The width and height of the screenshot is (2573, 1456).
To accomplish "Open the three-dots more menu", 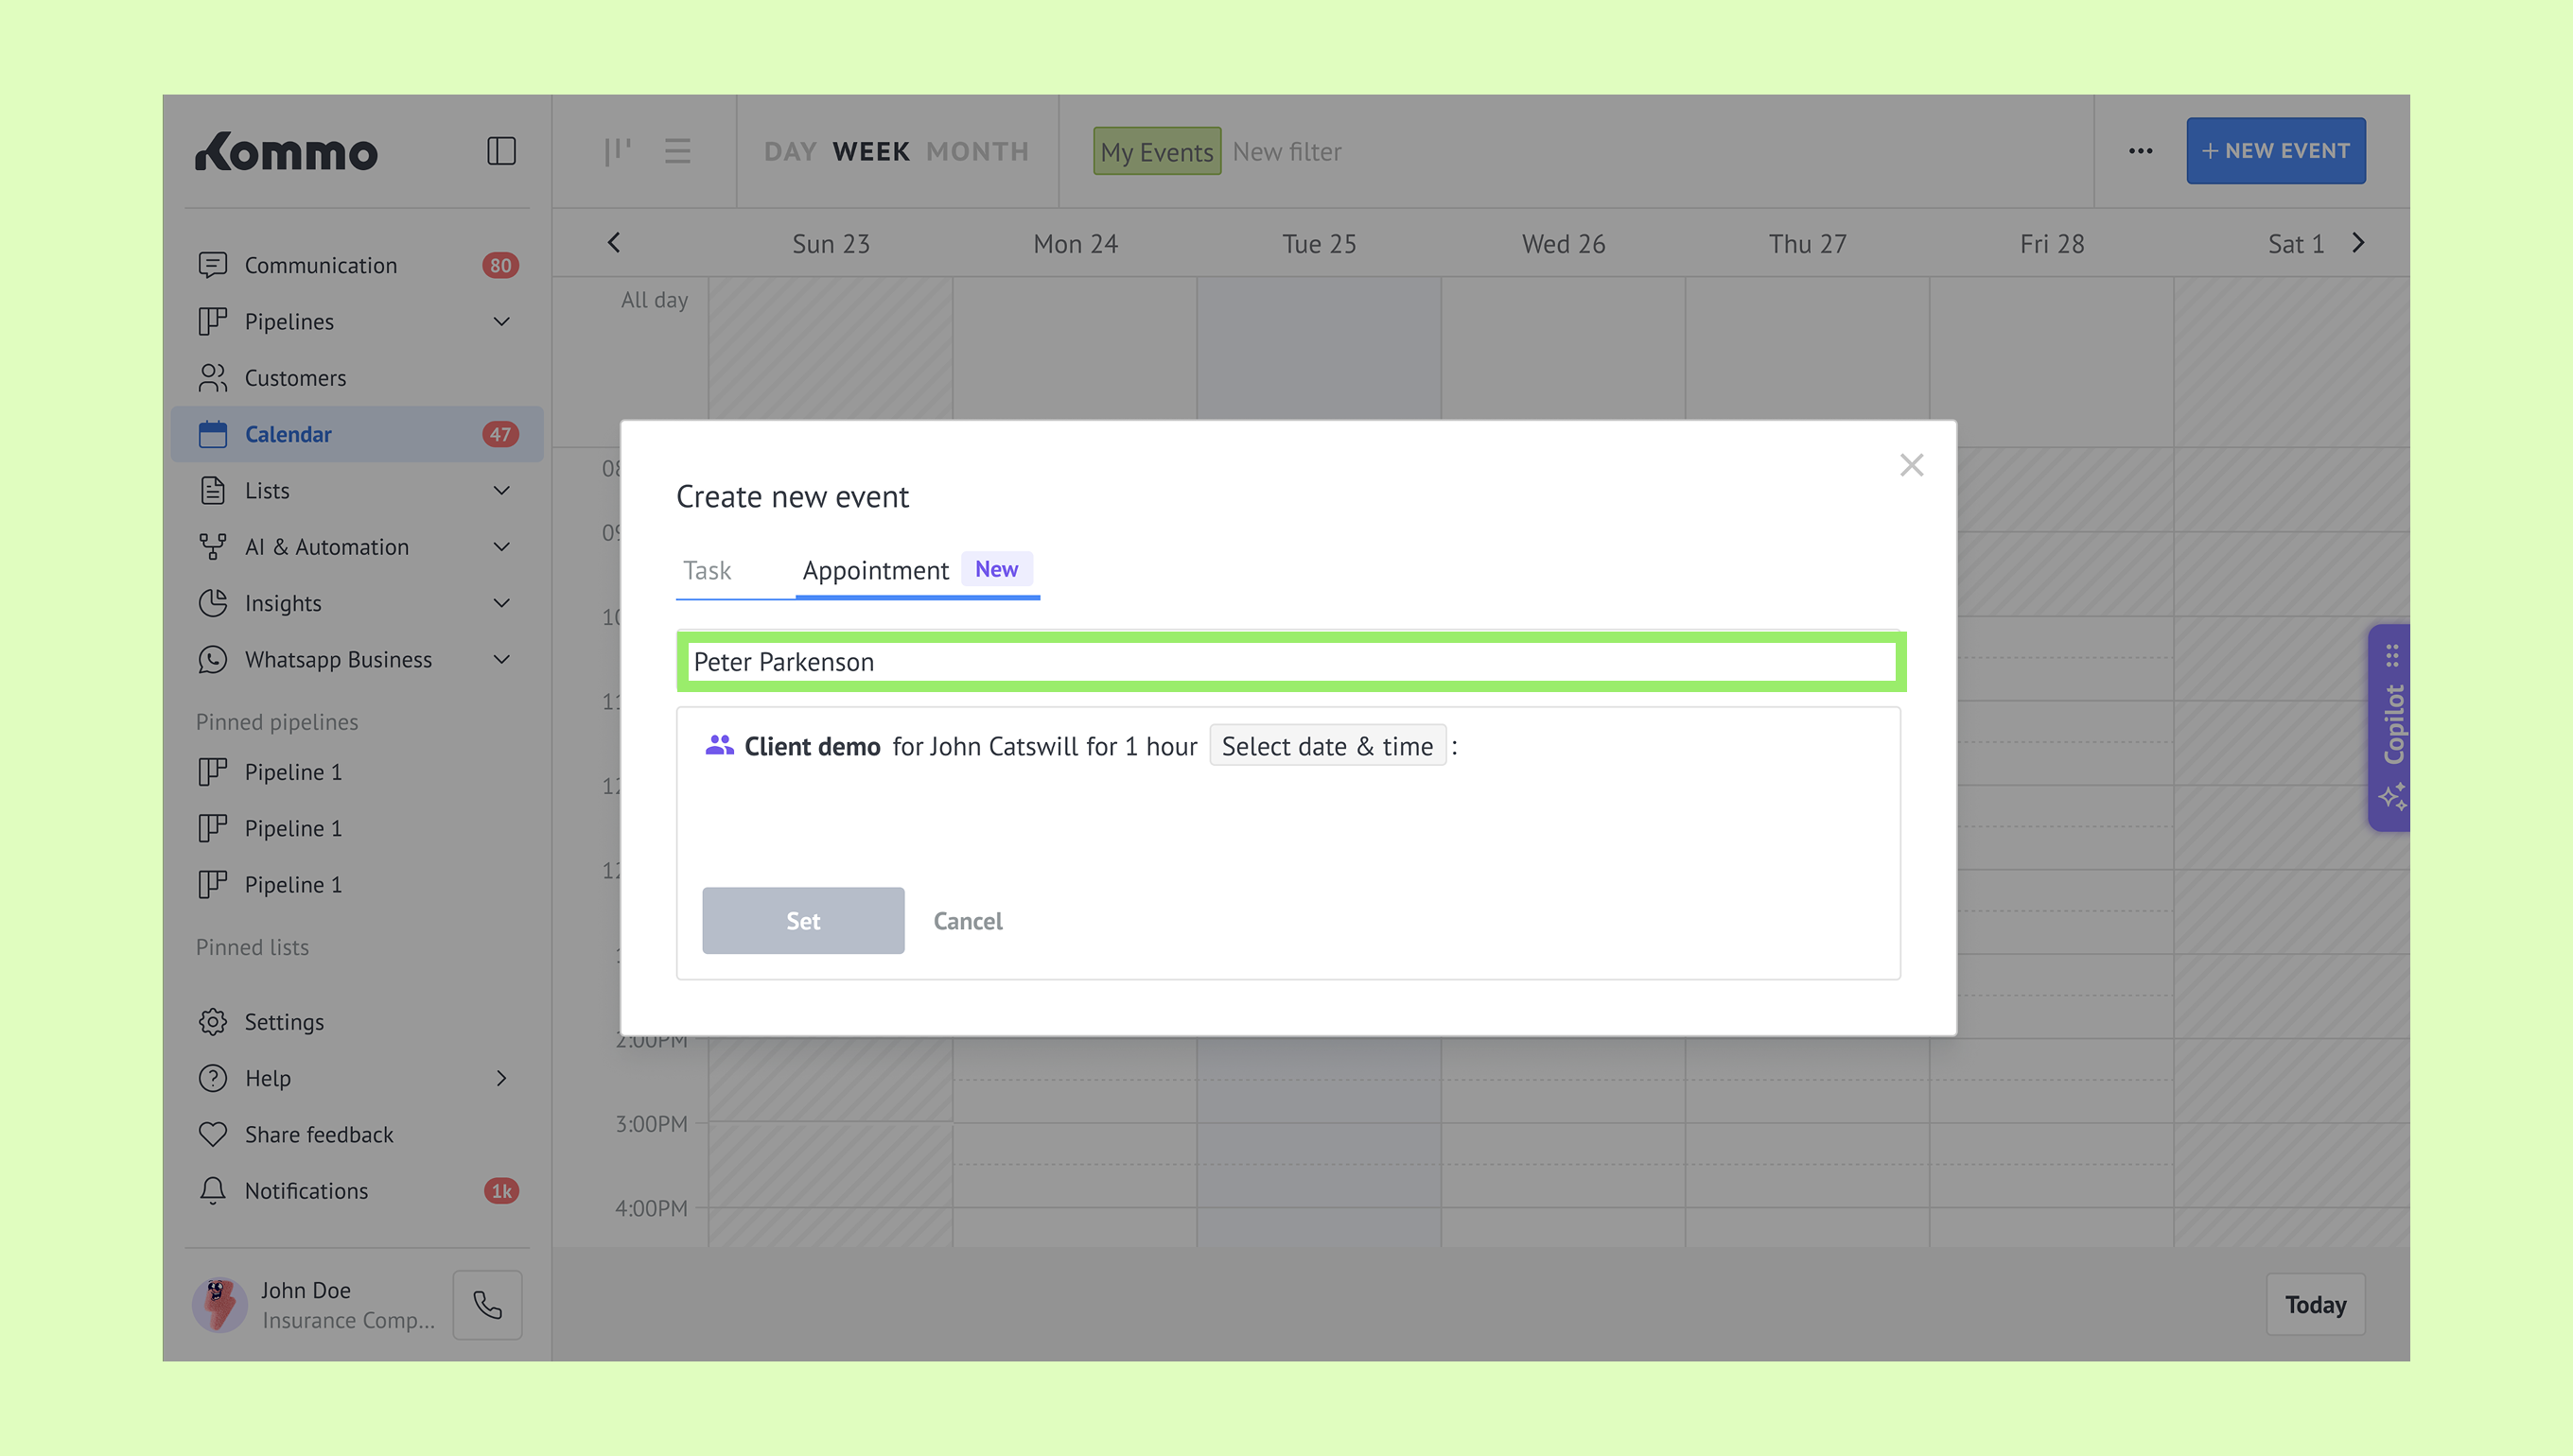I will (x=2140, y=151).
